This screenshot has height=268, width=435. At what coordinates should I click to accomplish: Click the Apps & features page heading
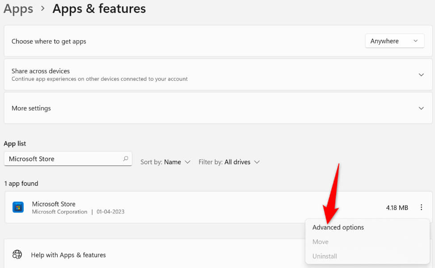[x=99, y=8]
